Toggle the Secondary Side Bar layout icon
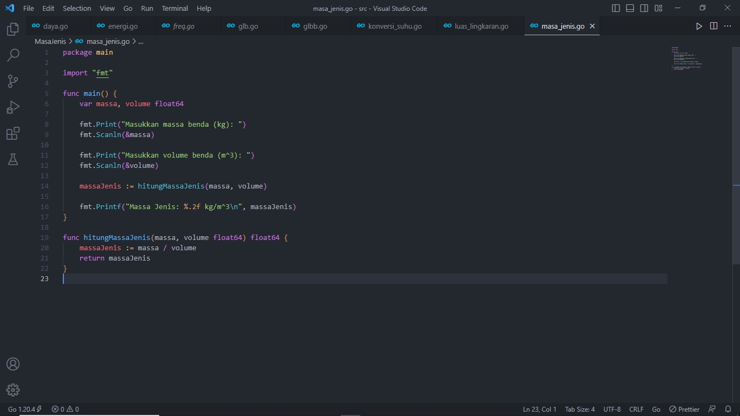 pyautogui.click(x=644, y=8)
